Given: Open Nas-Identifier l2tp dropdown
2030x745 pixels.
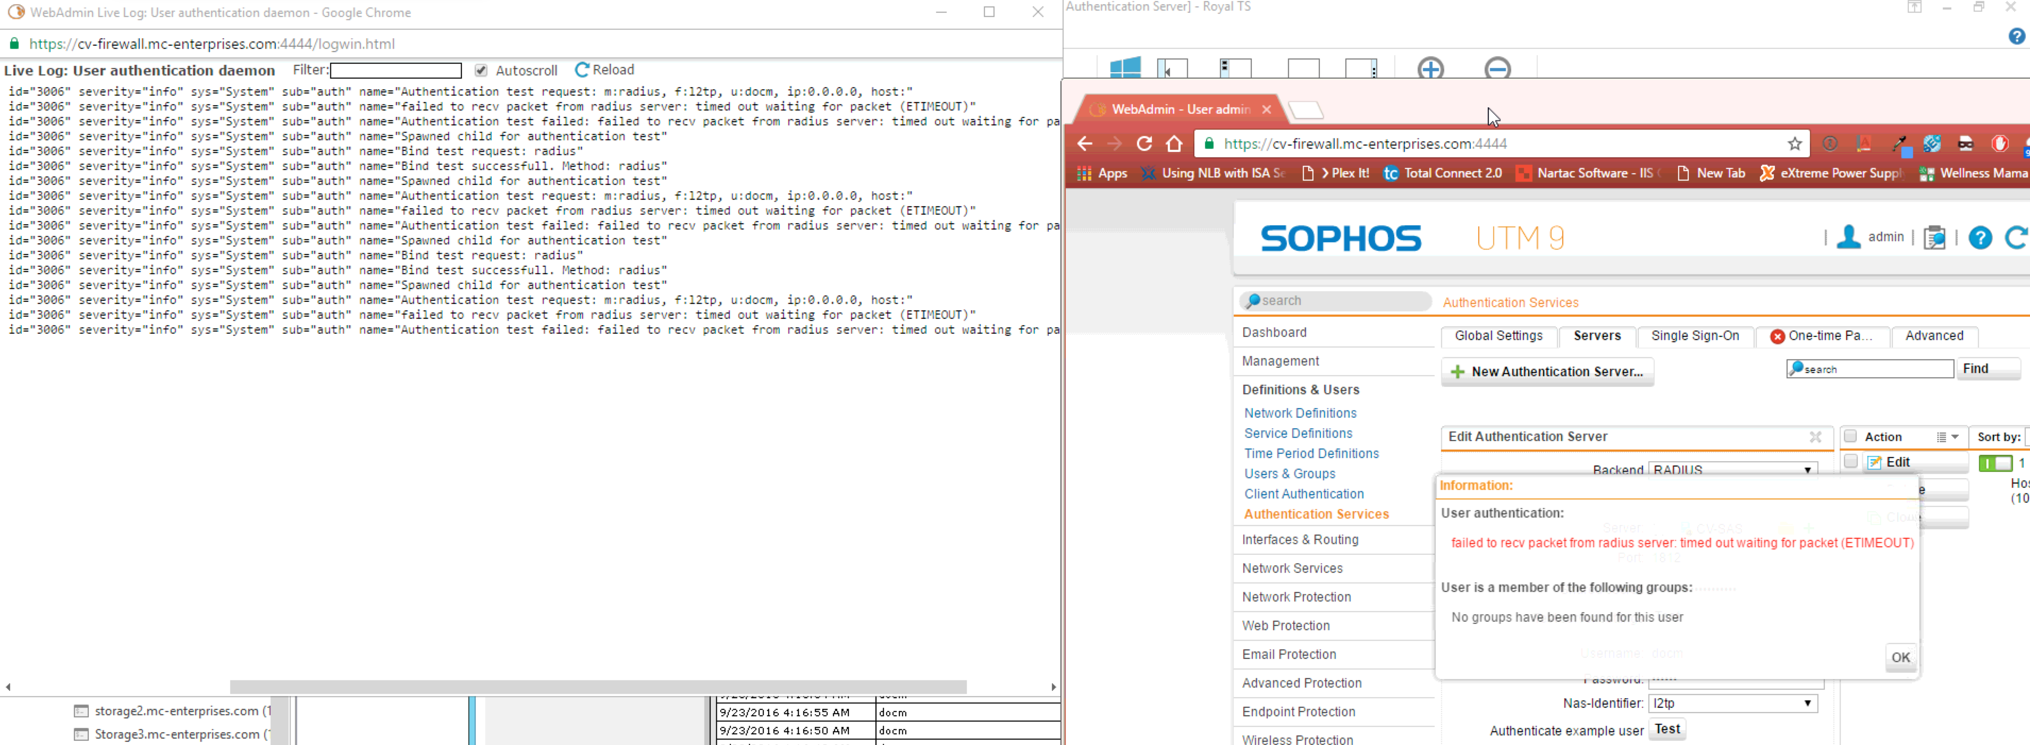Looking at the screenshot, I should click(1732, 703).
